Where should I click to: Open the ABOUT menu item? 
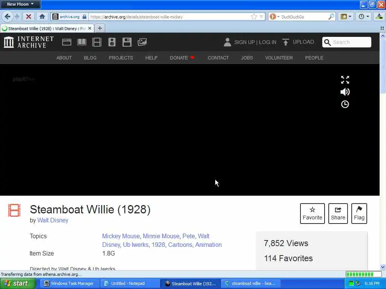pos(64,58)
